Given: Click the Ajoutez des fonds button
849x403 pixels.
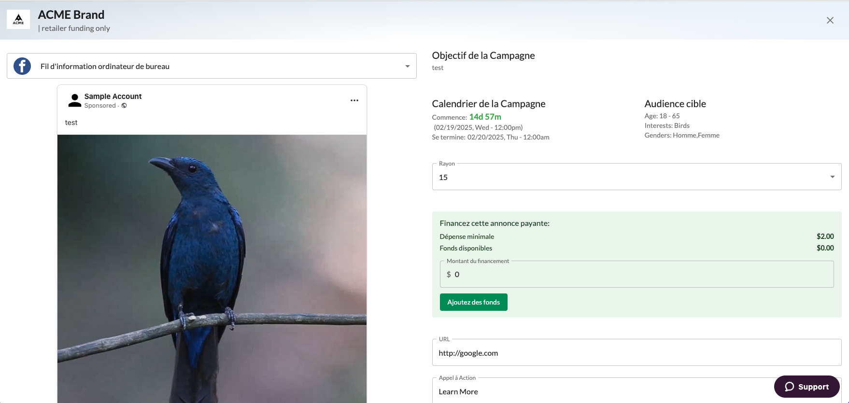Looking at the screenshot, I should [x=474, y=302].
